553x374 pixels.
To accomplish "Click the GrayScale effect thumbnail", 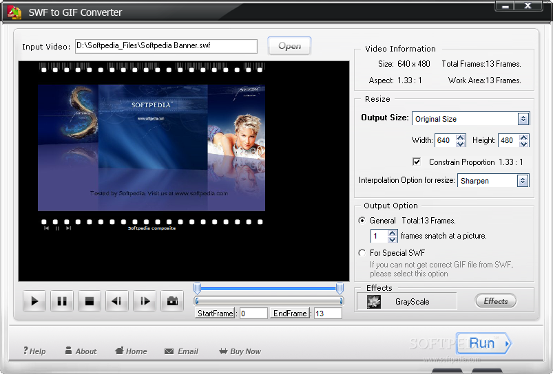I will click(x=374, y=301).
